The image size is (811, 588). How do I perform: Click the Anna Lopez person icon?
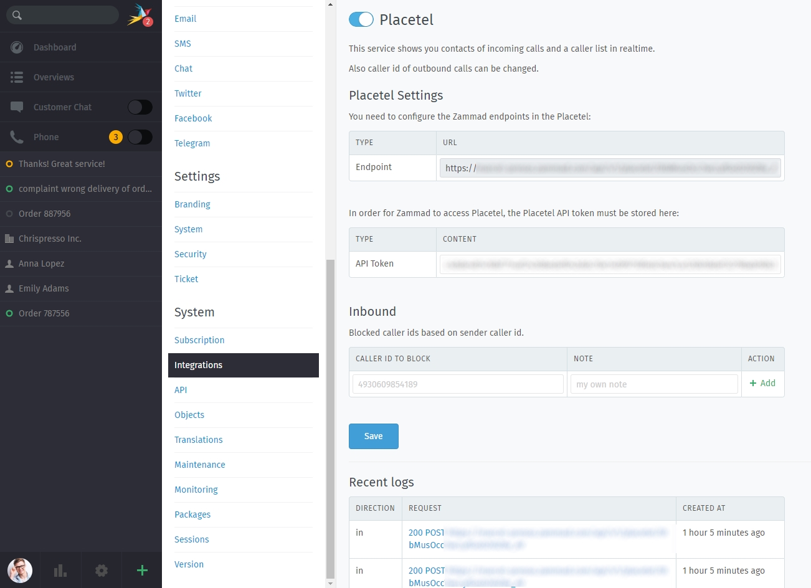[x=9, y=263]
